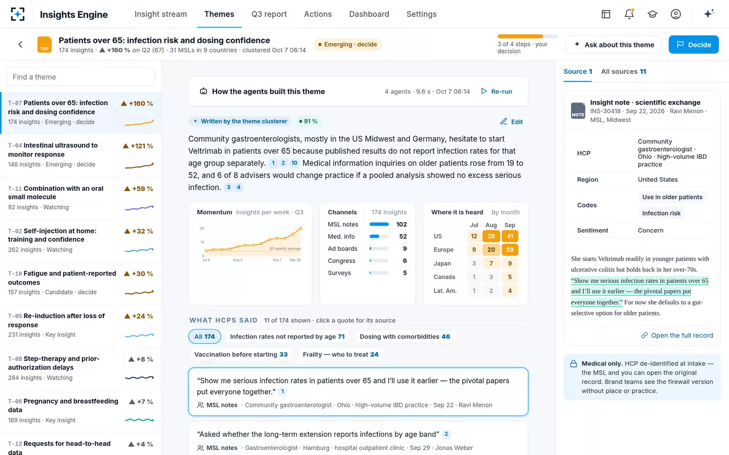Open the notifications bell

(x=629, y=14)
